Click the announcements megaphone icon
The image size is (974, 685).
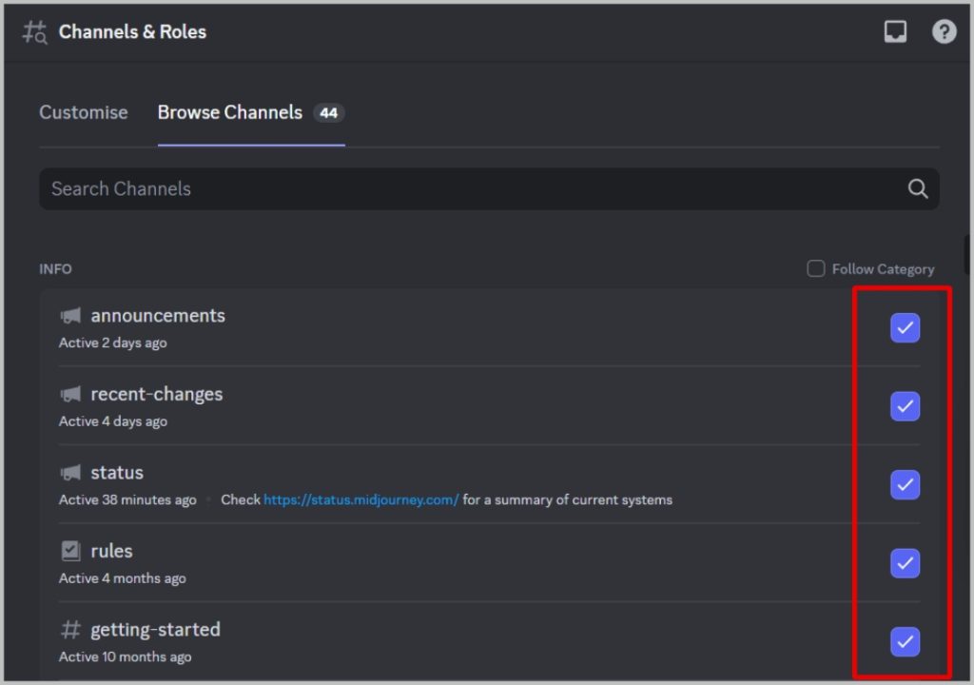click(x=70, y=316)
